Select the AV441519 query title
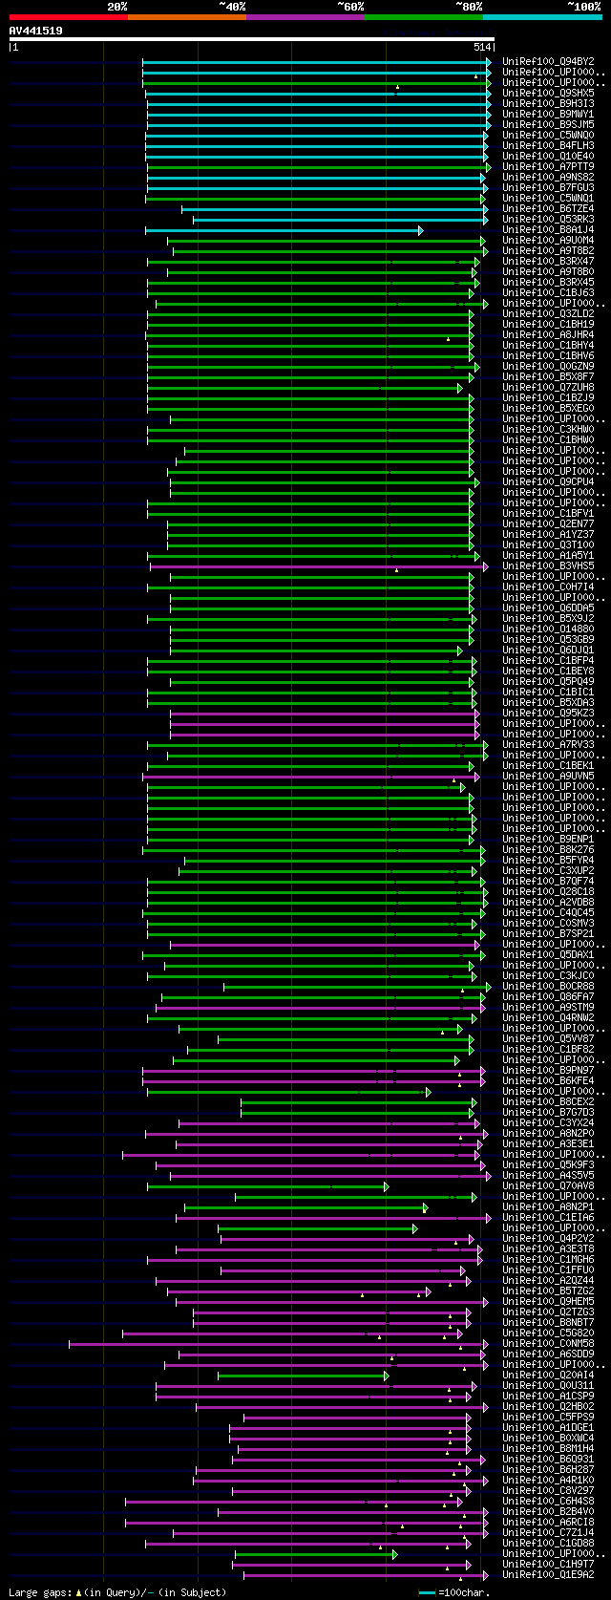This screenshot has width=611, height=1600. pos(36,31)
